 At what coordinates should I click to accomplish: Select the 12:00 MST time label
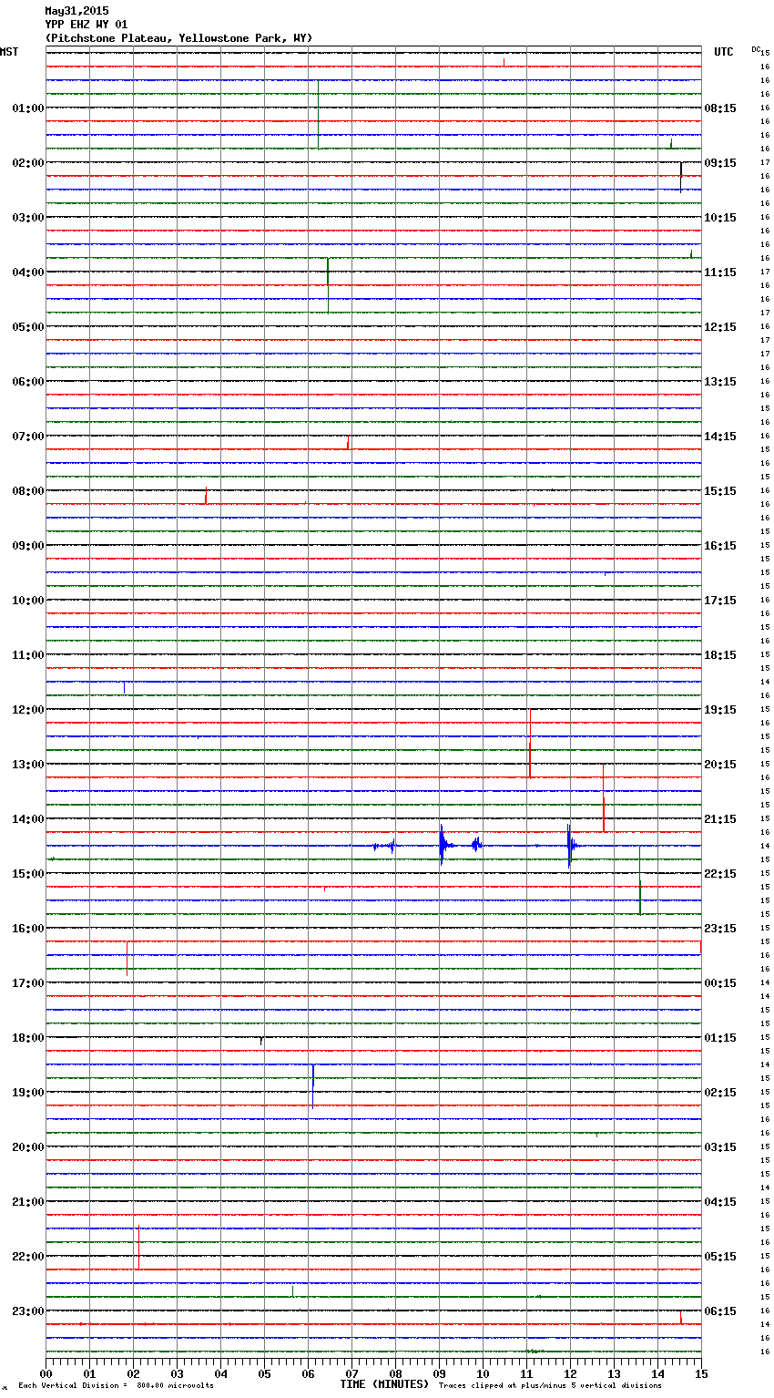[x=27, y=710]
